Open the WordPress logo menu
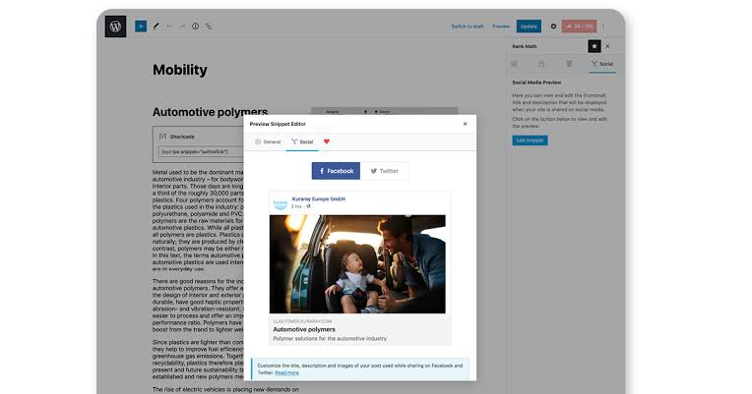The image size is (752, 394). [x=115, y=27]
